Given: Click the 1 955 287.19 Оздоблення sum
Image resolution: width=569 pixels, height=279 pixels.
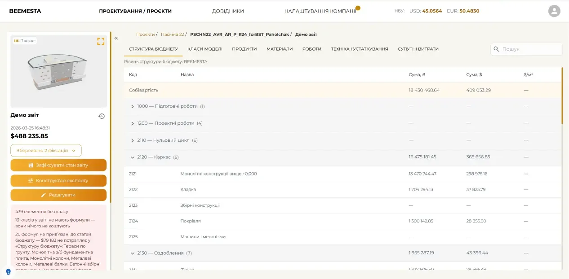Looking at the screenshot, I should pyautogui.click(x=422, y=253).
